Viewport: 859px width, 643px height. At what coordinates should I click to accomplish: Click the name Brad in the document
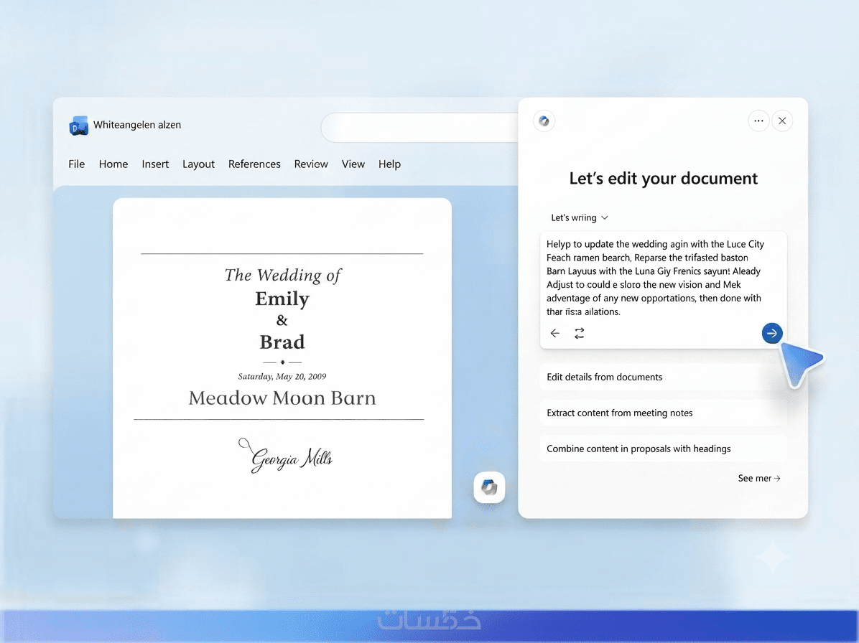click(282, 342)
